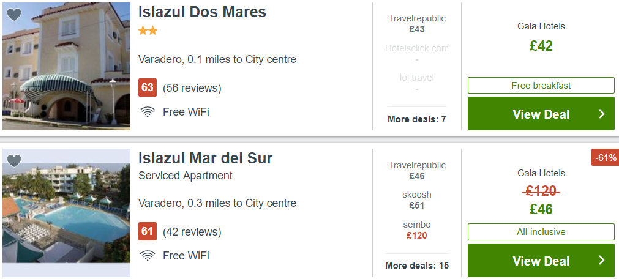The height and width of the screenshot is (279, 619).
Task: Open Islazul Mar del Sur hotel title
Action: 205,158
